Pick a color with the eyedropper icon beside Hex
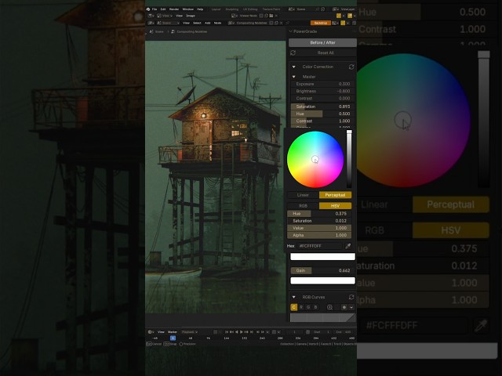 [348, 246]
